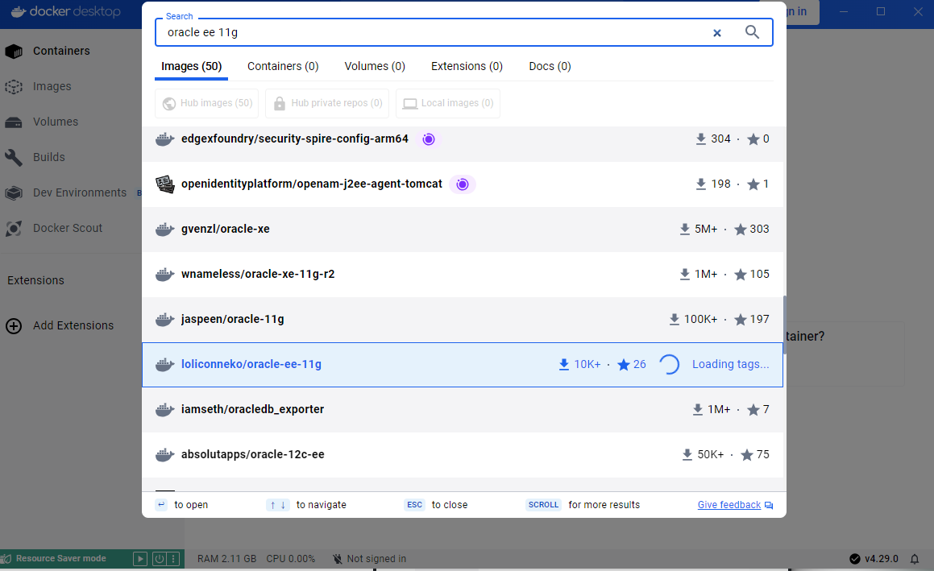Open the Extensions section in the sidebar
This screenshot has height=571, width=934.
click(x=35, y=280)
